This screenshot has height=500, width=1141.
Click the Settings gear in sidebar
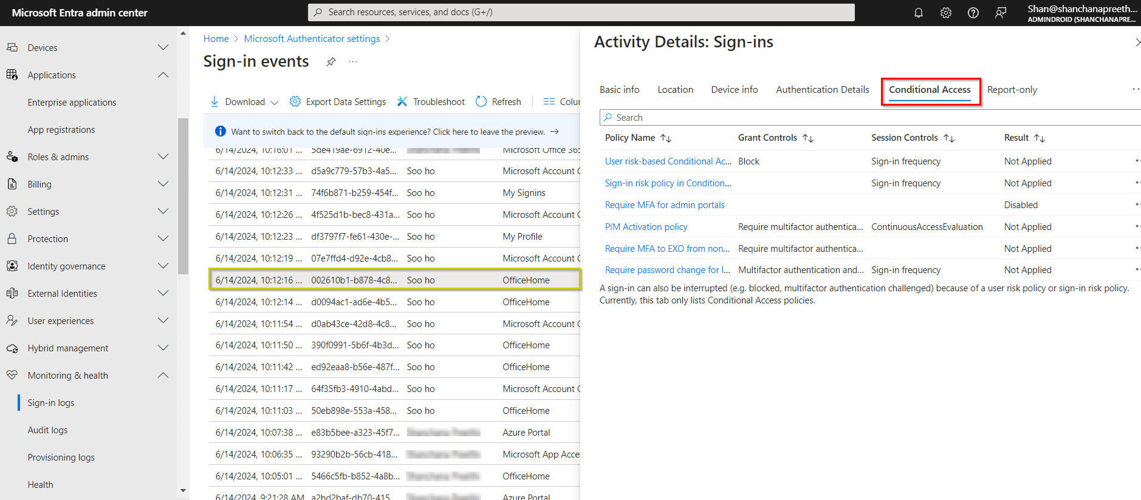click(x=12, y=211)
